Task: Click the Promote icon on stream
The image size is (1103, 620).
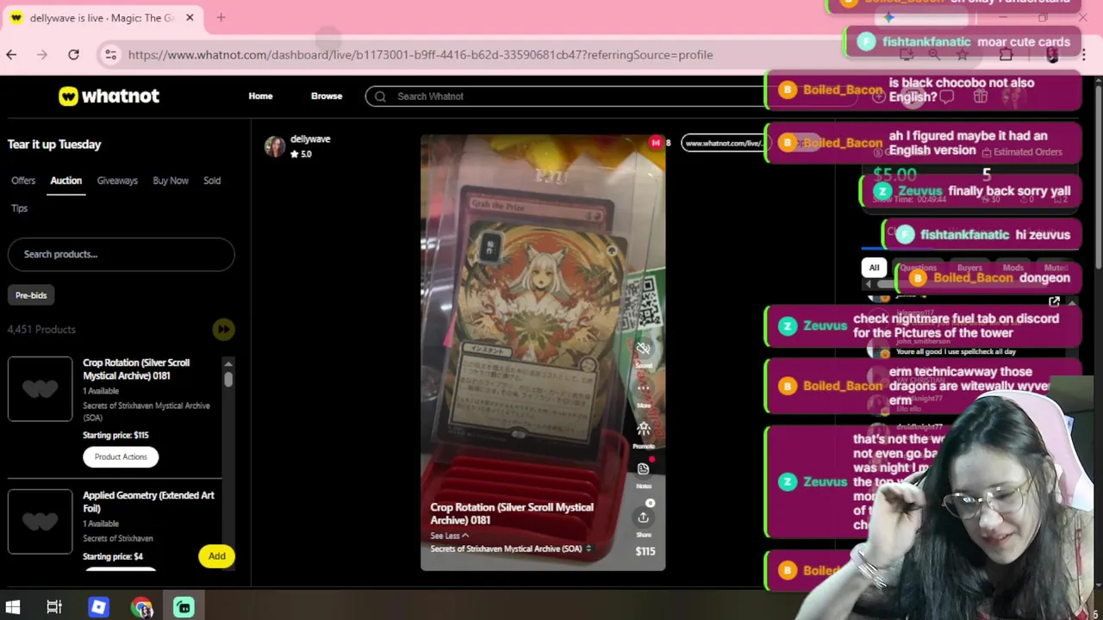Action: [x=643, y=429]
